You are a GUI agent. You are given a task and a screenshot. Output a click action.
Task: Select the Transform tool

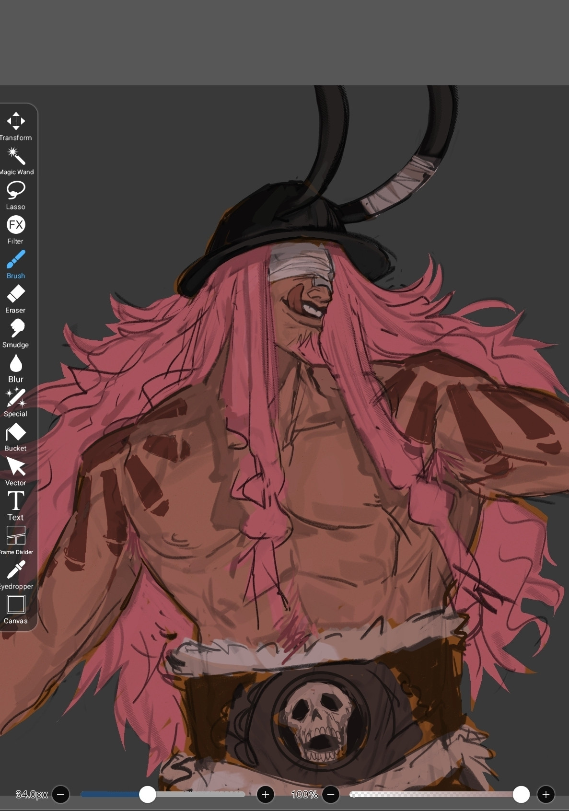tap(16, 127)
